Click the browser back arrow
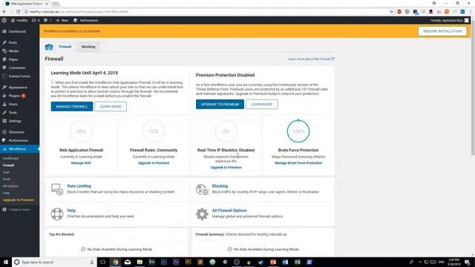 4,12
